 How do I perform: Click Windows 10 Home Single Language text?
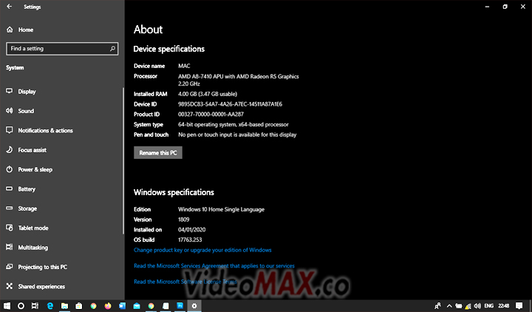point(221,209)
